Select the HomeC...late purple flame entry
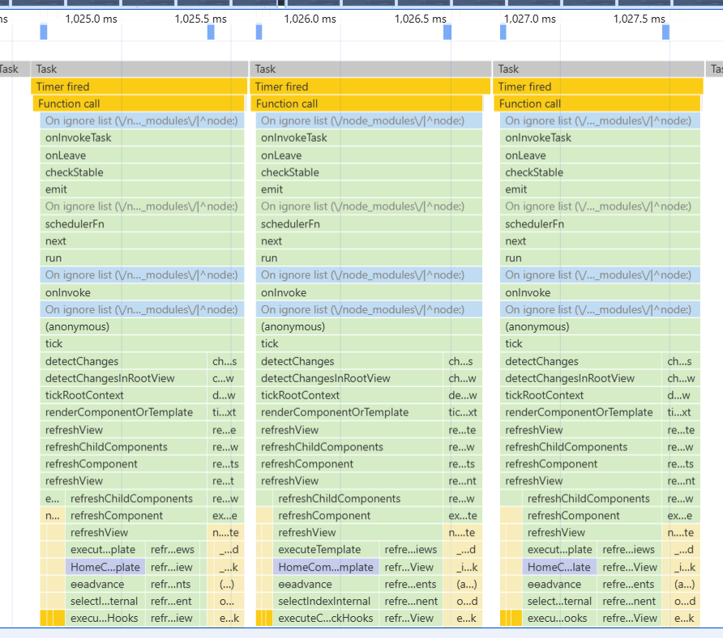 (559, 567)
